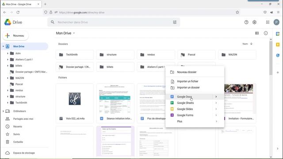Open Google Sheets submenu arrow
This screenshot has width=283, height=159.
click(216, 103)
